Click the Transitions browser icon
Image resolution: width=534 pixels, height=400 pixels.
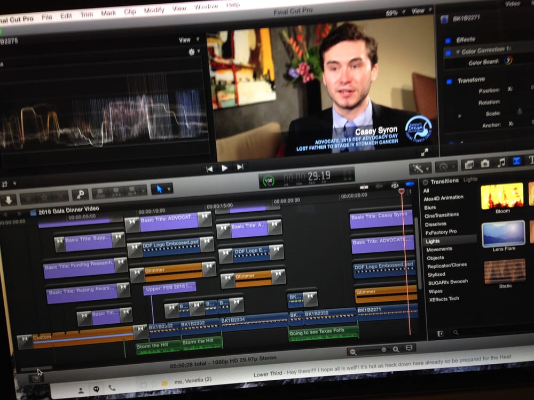tap(517, 162)
